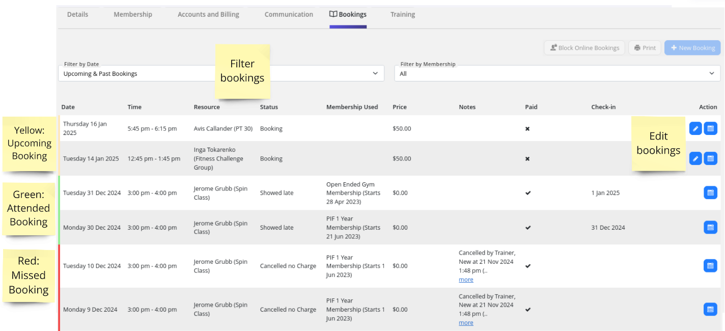Image resolution: width=725 pixels, height=331 pixels.
Task: Click time '5:45 pm - 6:15 pm'
Action: point(152,129)
